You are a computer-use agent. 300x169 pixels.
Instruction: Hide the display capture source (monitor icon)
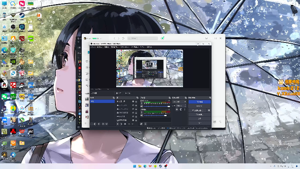[x=133, y=120]
